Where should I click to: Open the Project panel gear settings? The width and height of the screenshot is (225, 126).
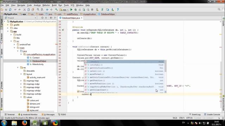coord(51,18)
